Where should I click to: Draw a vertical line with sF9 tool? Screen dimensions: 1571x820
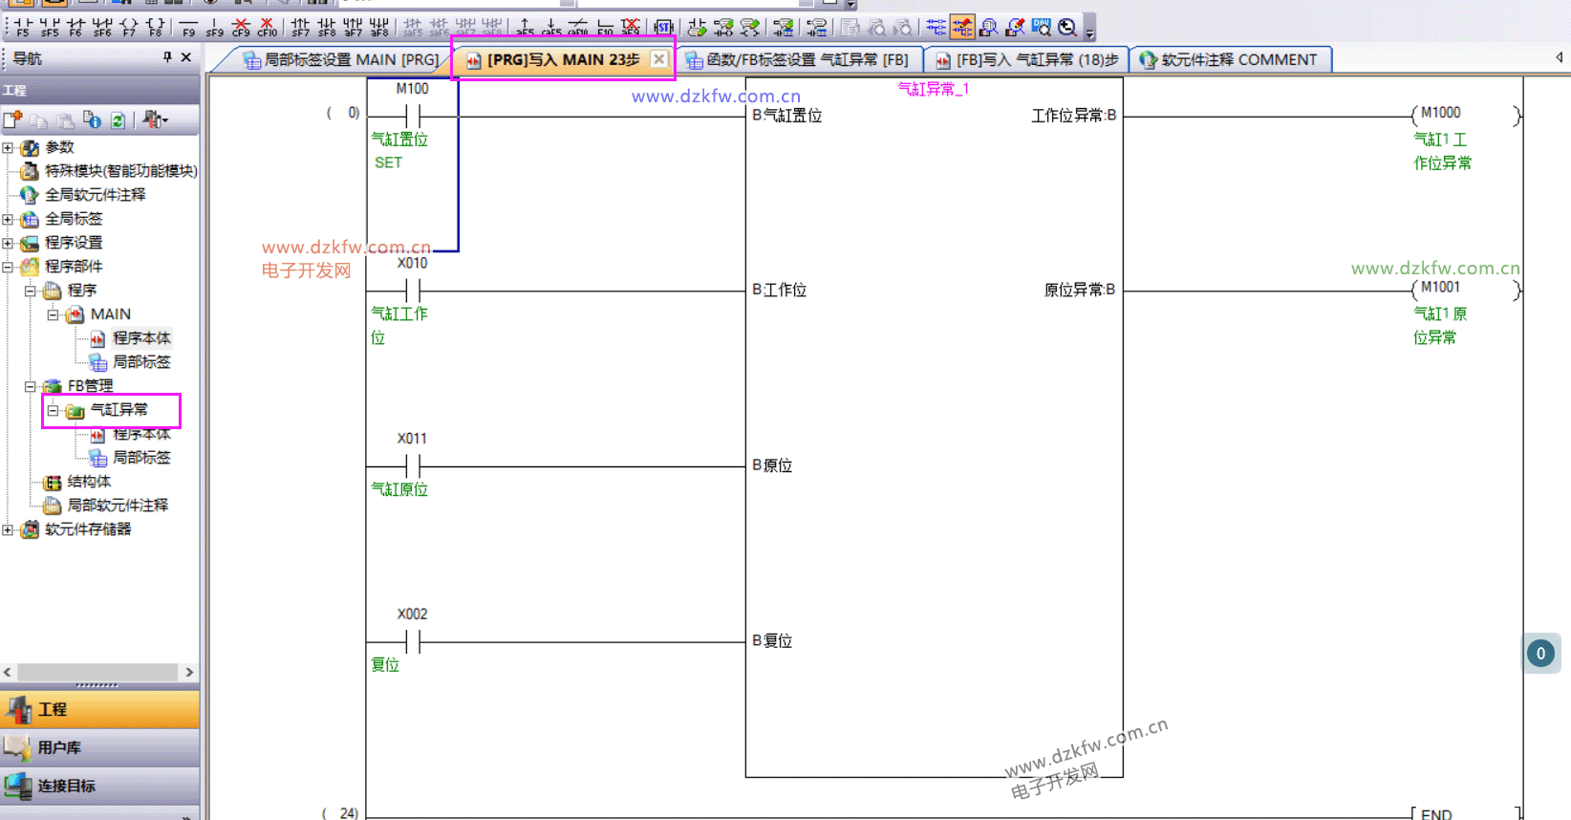point(214,27)
